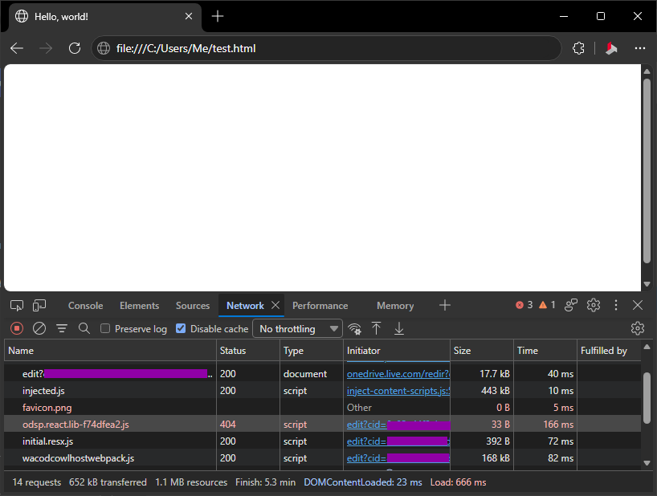Image resolution: width=657 pixels, height=496 pixels.
Task: Click the browser forward arrow
Action: (46, 48)
